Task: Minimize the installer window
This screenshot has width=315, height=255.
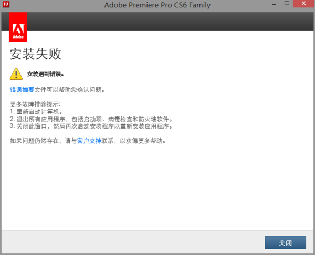Action: [x=274, y=4]
